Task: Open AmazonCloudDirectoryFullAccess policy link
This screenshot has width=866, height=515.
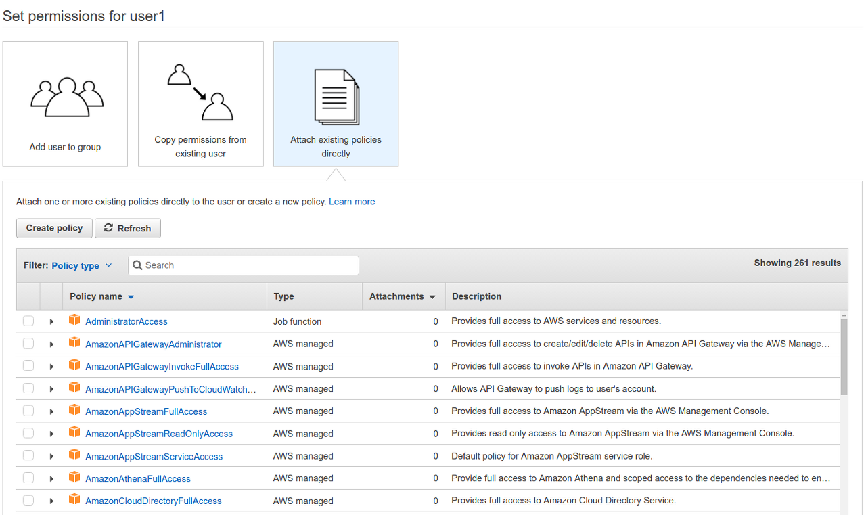Action: coord(154,501)
